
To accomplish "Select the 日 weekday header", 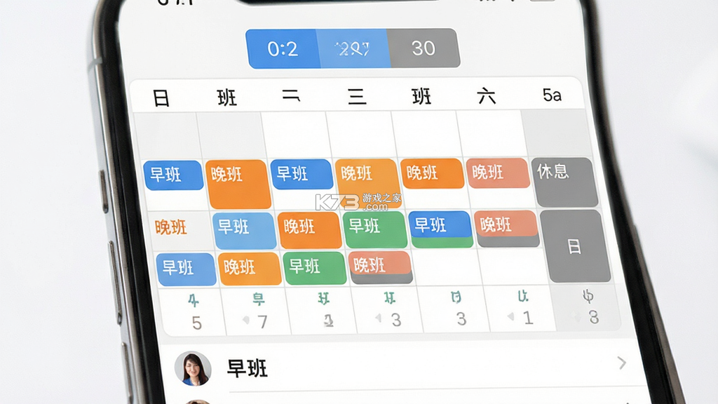I will (x=161, y=98).
